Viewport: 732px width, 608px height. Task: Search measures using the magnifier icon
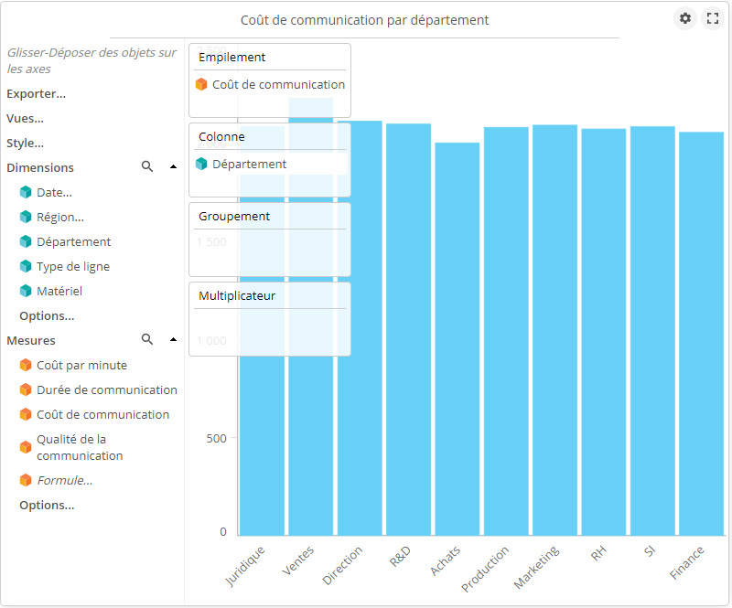point(147,340)
